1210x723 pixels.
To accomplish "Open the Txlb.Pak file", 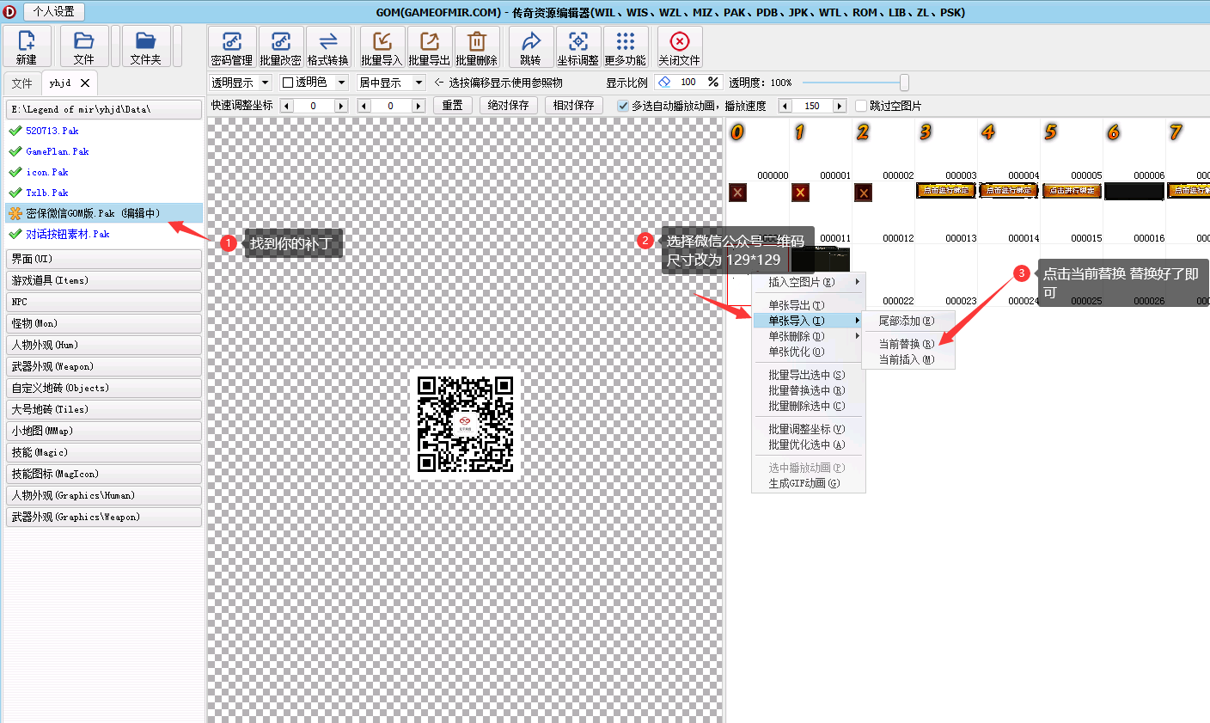I will point(46,193).
